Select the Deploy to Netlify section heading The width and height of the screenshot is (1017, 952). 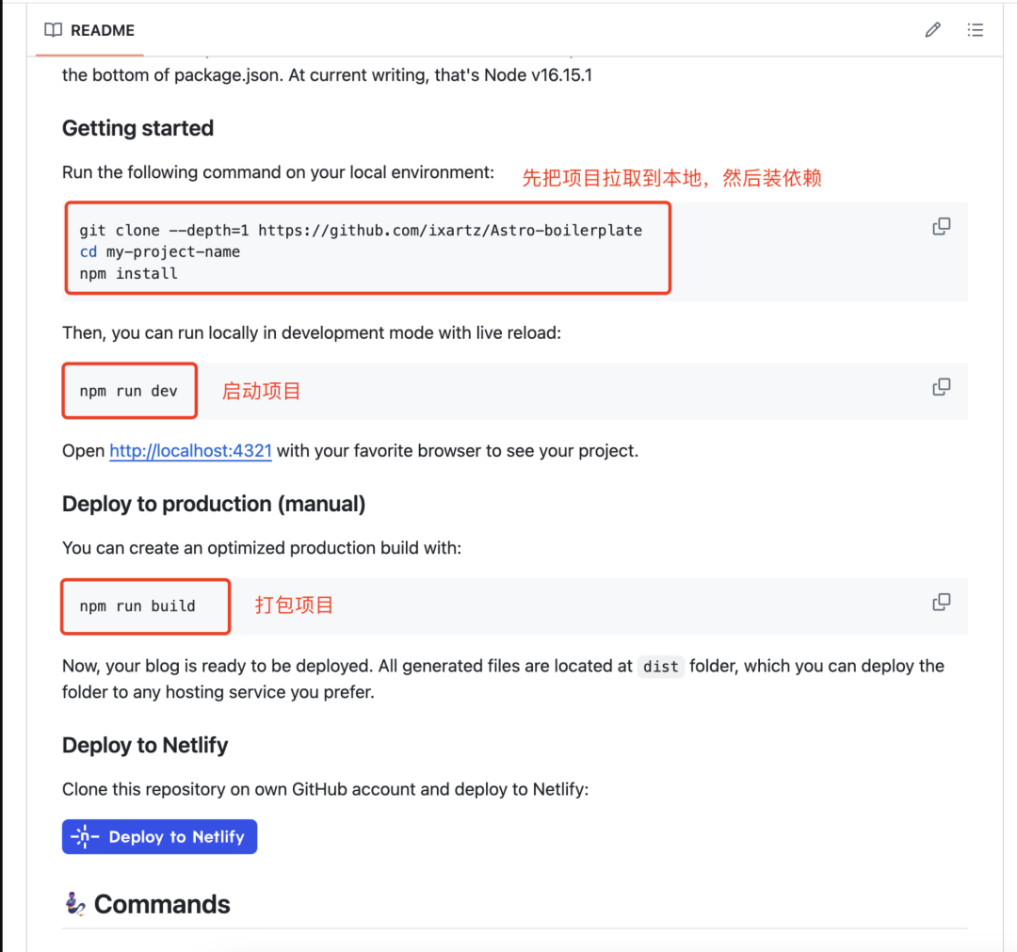pyautogui.click(x=145, y=745)
